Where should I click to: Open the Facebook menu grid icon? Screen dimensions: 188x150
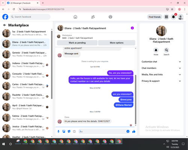coord(166,17)
